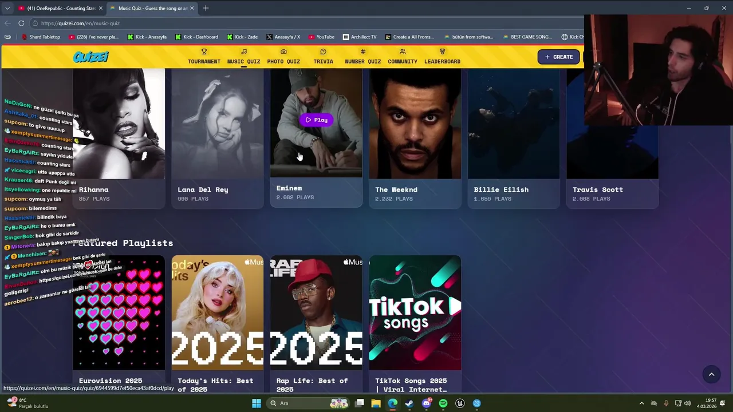
Task: Select the Music Quiz nav item
Action: (x=243, y=57)
